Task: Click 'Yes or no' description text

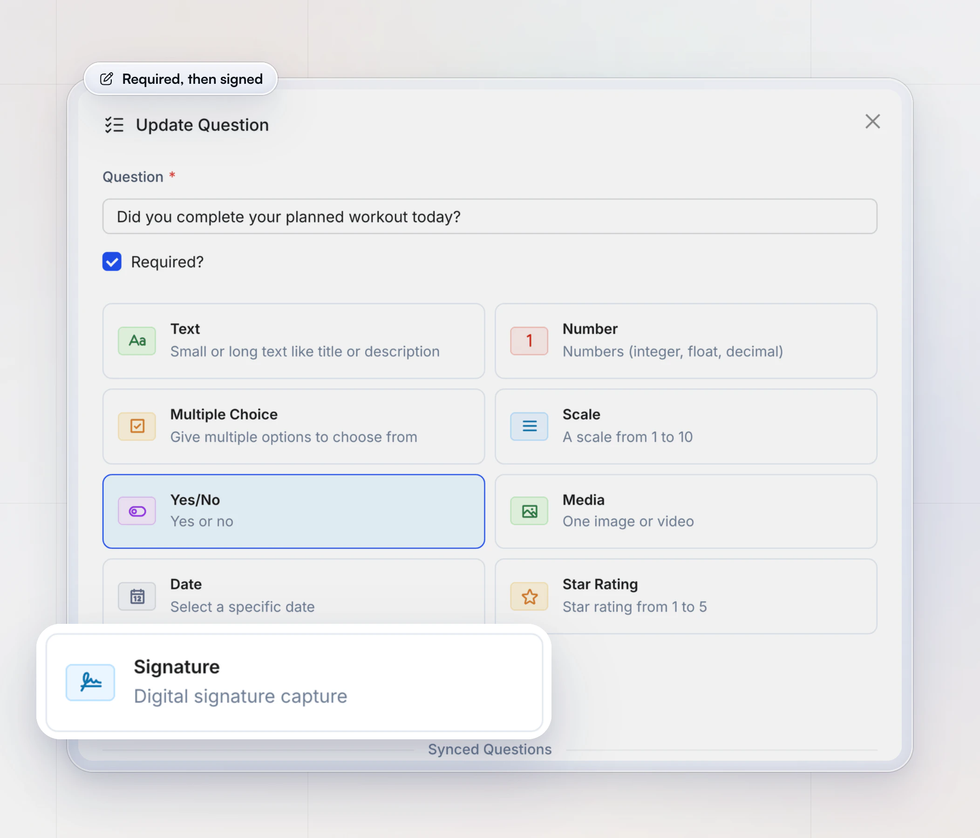Action: click(202, 521)
